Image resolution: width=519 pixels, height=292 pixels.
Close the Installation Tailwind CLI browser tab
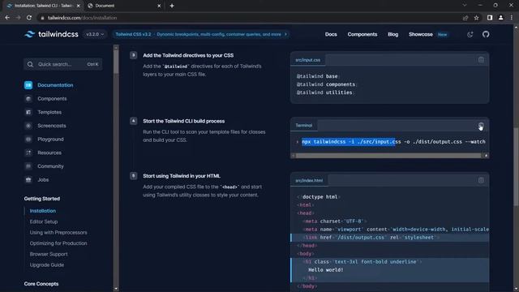coord(79,6)
